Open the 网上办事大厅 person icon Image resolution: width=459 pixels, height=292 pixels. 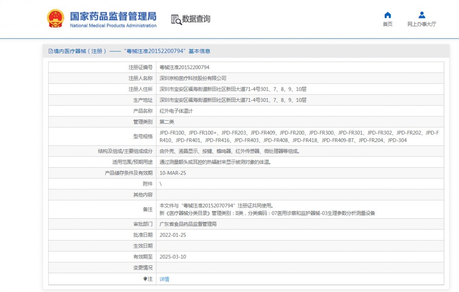click(x=422, y=15)
